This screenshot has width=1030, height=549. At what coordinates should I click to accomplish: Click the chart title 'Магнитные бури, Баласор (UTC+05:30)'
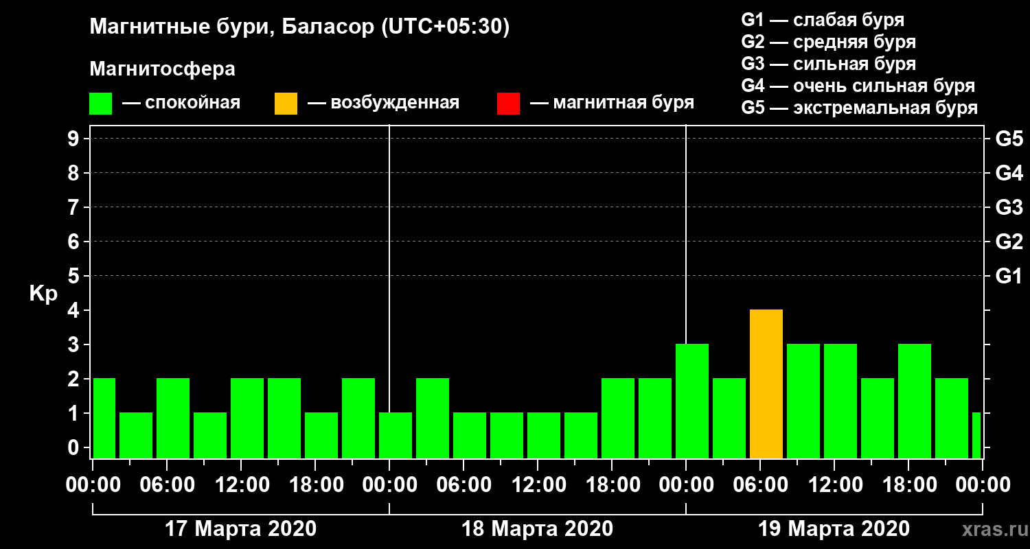tap(300, 27)
